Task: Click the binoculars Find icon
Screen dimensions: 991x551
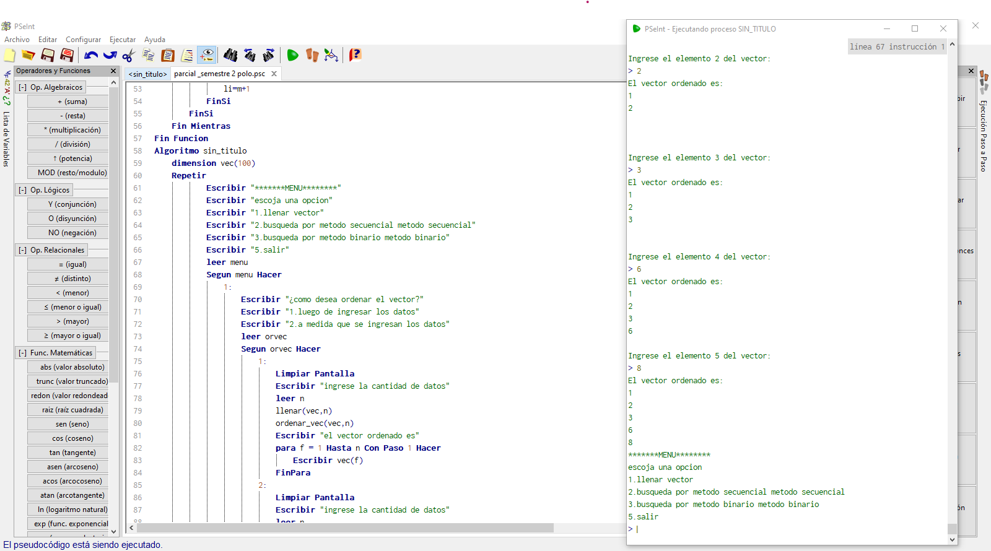Action: tap(230, 55)
